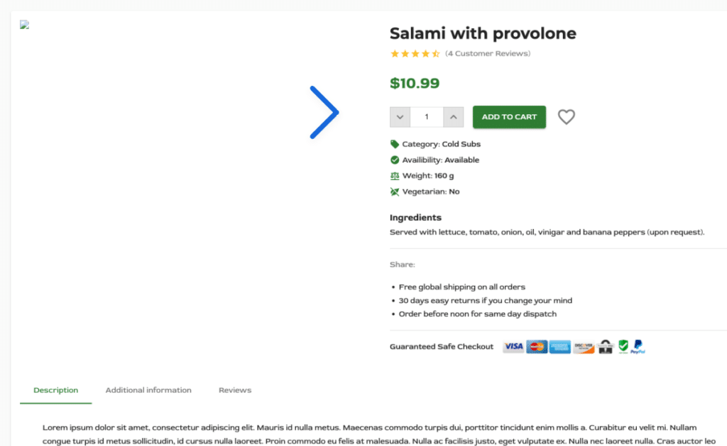The height and width of the screenshot is (446, 727).
Task: Decrease quantity with down chevron
Action: click(x=400, y=117)
